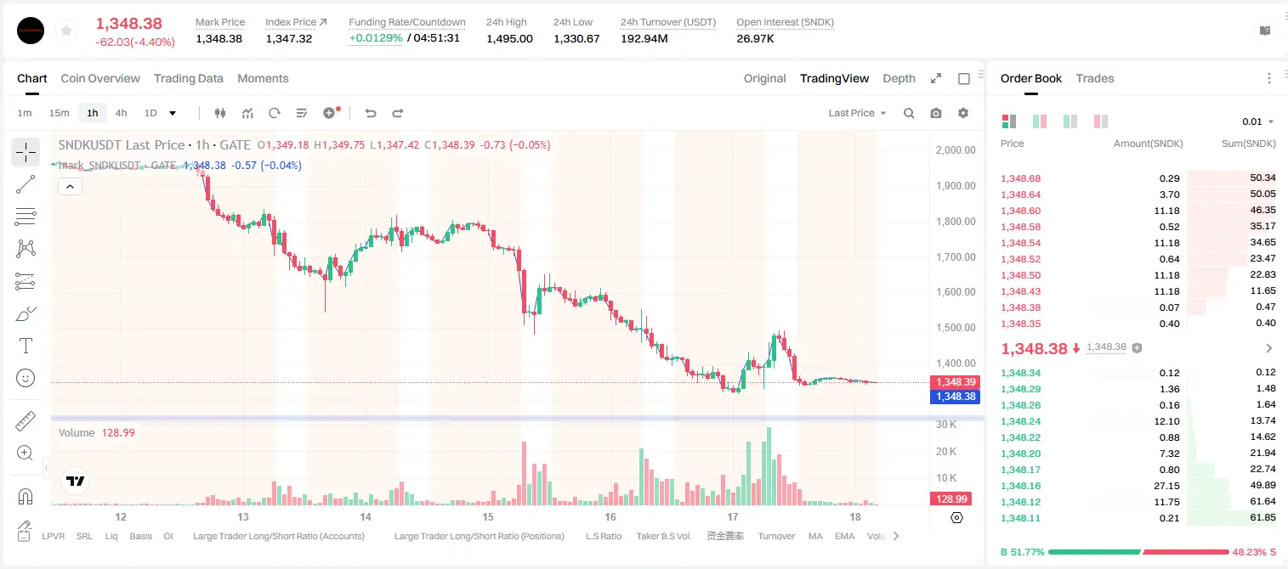Open the Last Price dropdown
The width and height of the screenshot is (1288, 569).
tap(857, 113)
